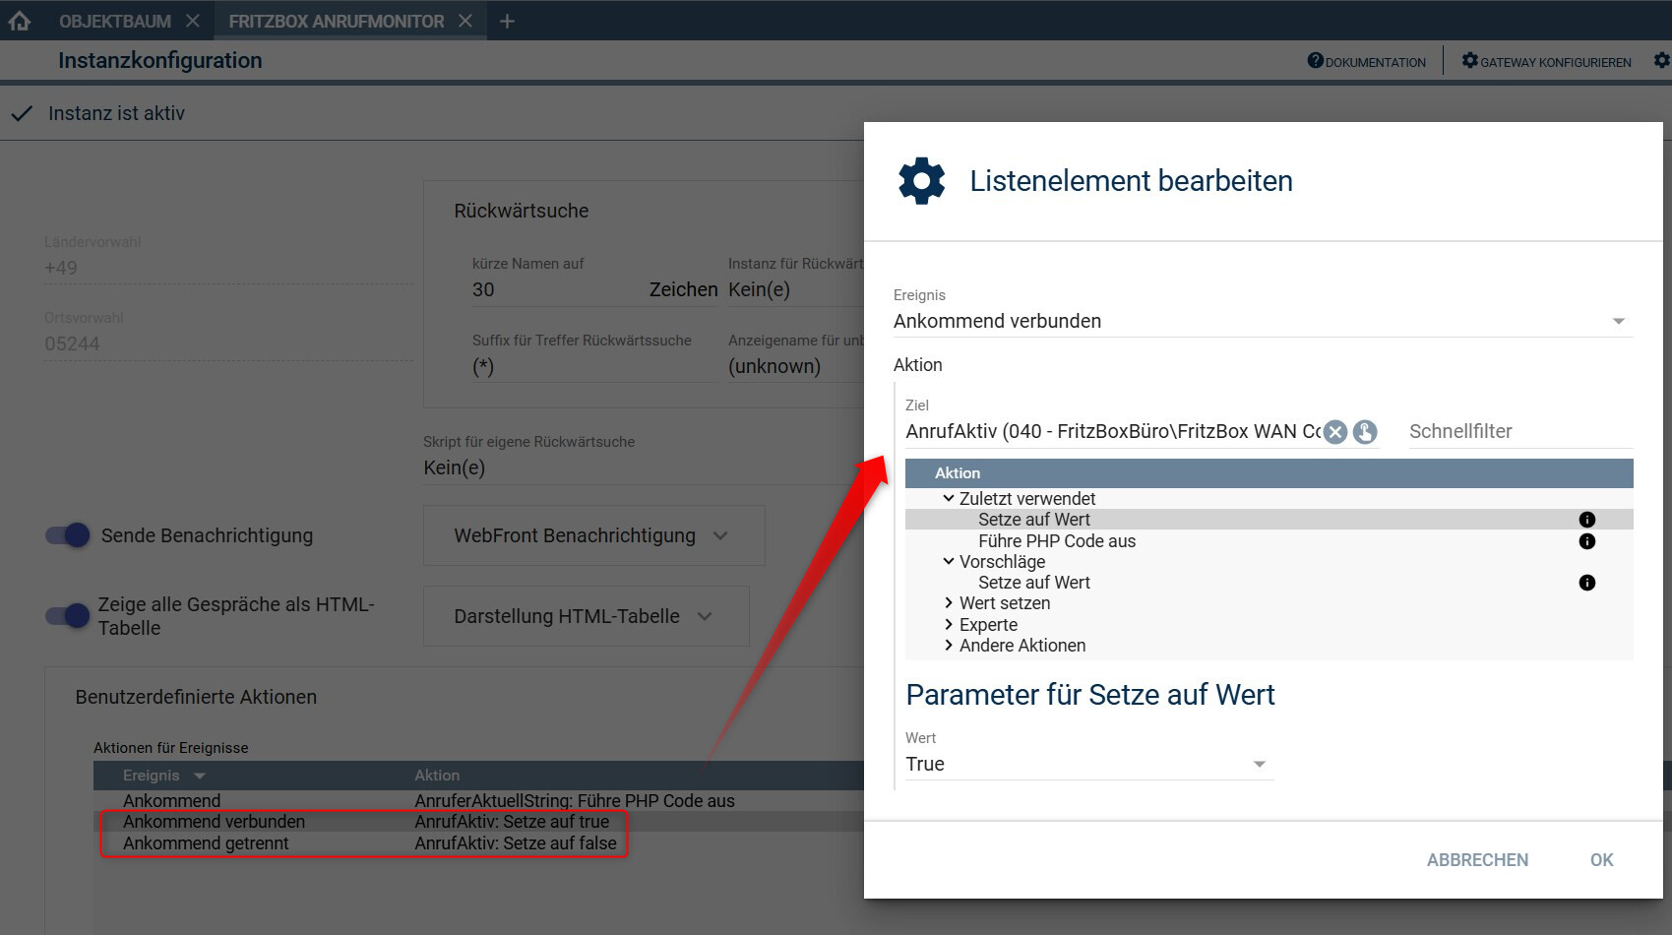Disable Zeige alle Gespräche als HTML-Tabelle
The image size is (1672, 935).
click(68, 616)
